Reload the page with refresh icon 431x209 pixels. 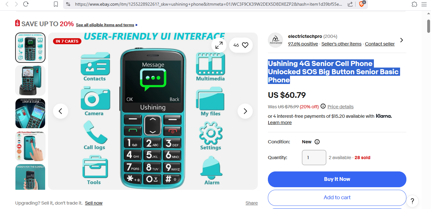(26, 4)
